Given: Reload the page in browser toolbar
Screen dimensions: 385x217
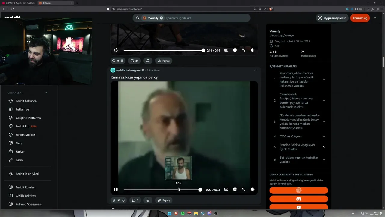Looking at the screenshot, I should (12, 9).
